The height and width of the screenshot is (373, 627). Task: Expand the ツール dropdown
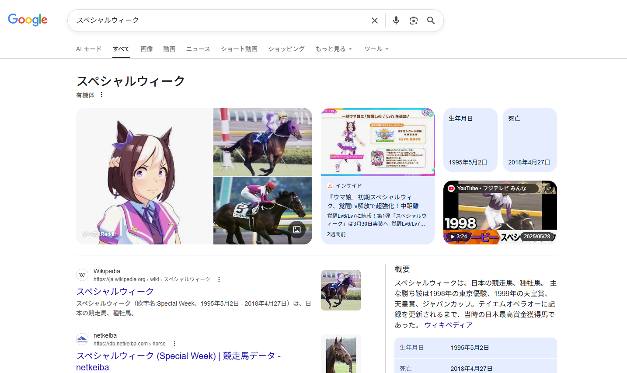coord(376,49)
